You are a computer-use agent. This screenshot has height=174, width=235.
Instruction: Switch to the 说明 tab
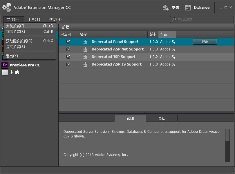pyautogui.click(x=130, y=119)
